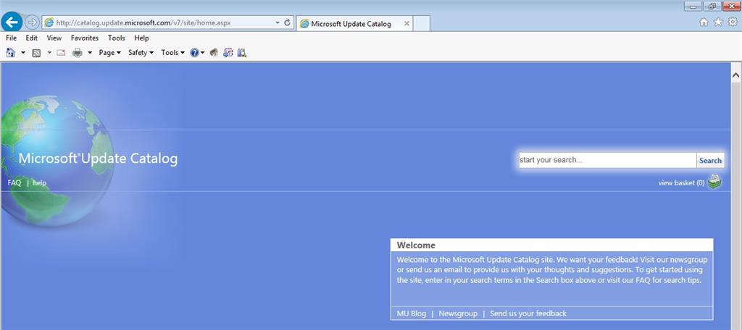Open the Favorites menu
Viewport: 742px width, 330px height.
(x=85, y=38)
